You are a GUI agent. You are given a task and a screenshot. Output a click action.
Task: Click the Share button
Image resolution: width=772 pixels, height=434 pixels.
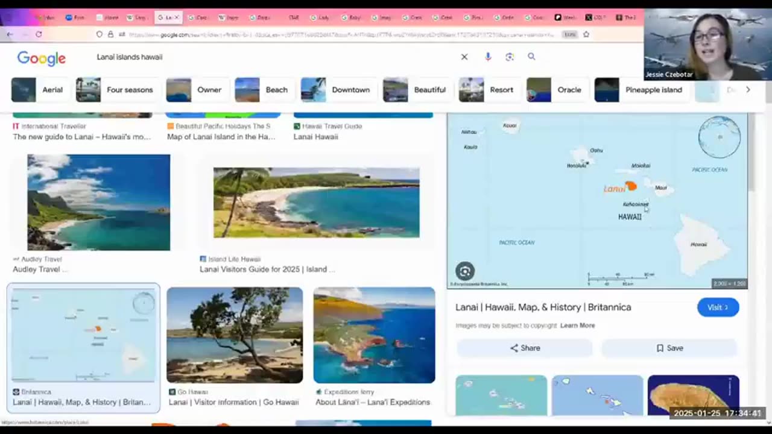[525, 348]
